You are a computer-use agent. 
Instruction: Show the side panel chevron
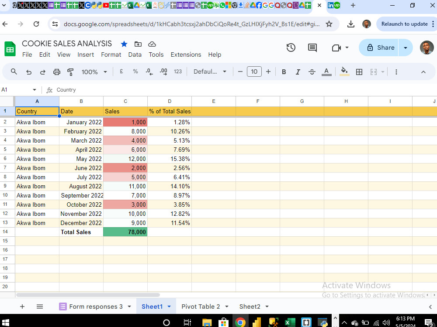(x=430, y=307)
